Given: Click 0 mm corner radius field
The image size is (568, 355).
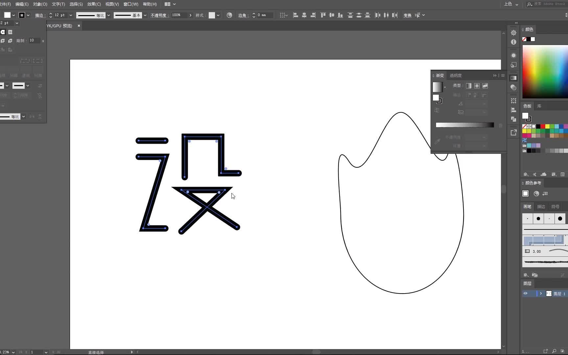Looking at the screenshot, I should click(x=265, y=15).
